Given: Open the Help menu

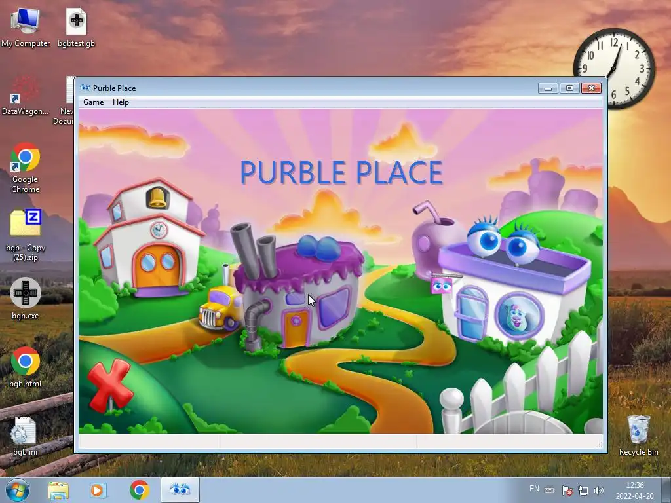Looking at the screenshot, I should point(121,102).
